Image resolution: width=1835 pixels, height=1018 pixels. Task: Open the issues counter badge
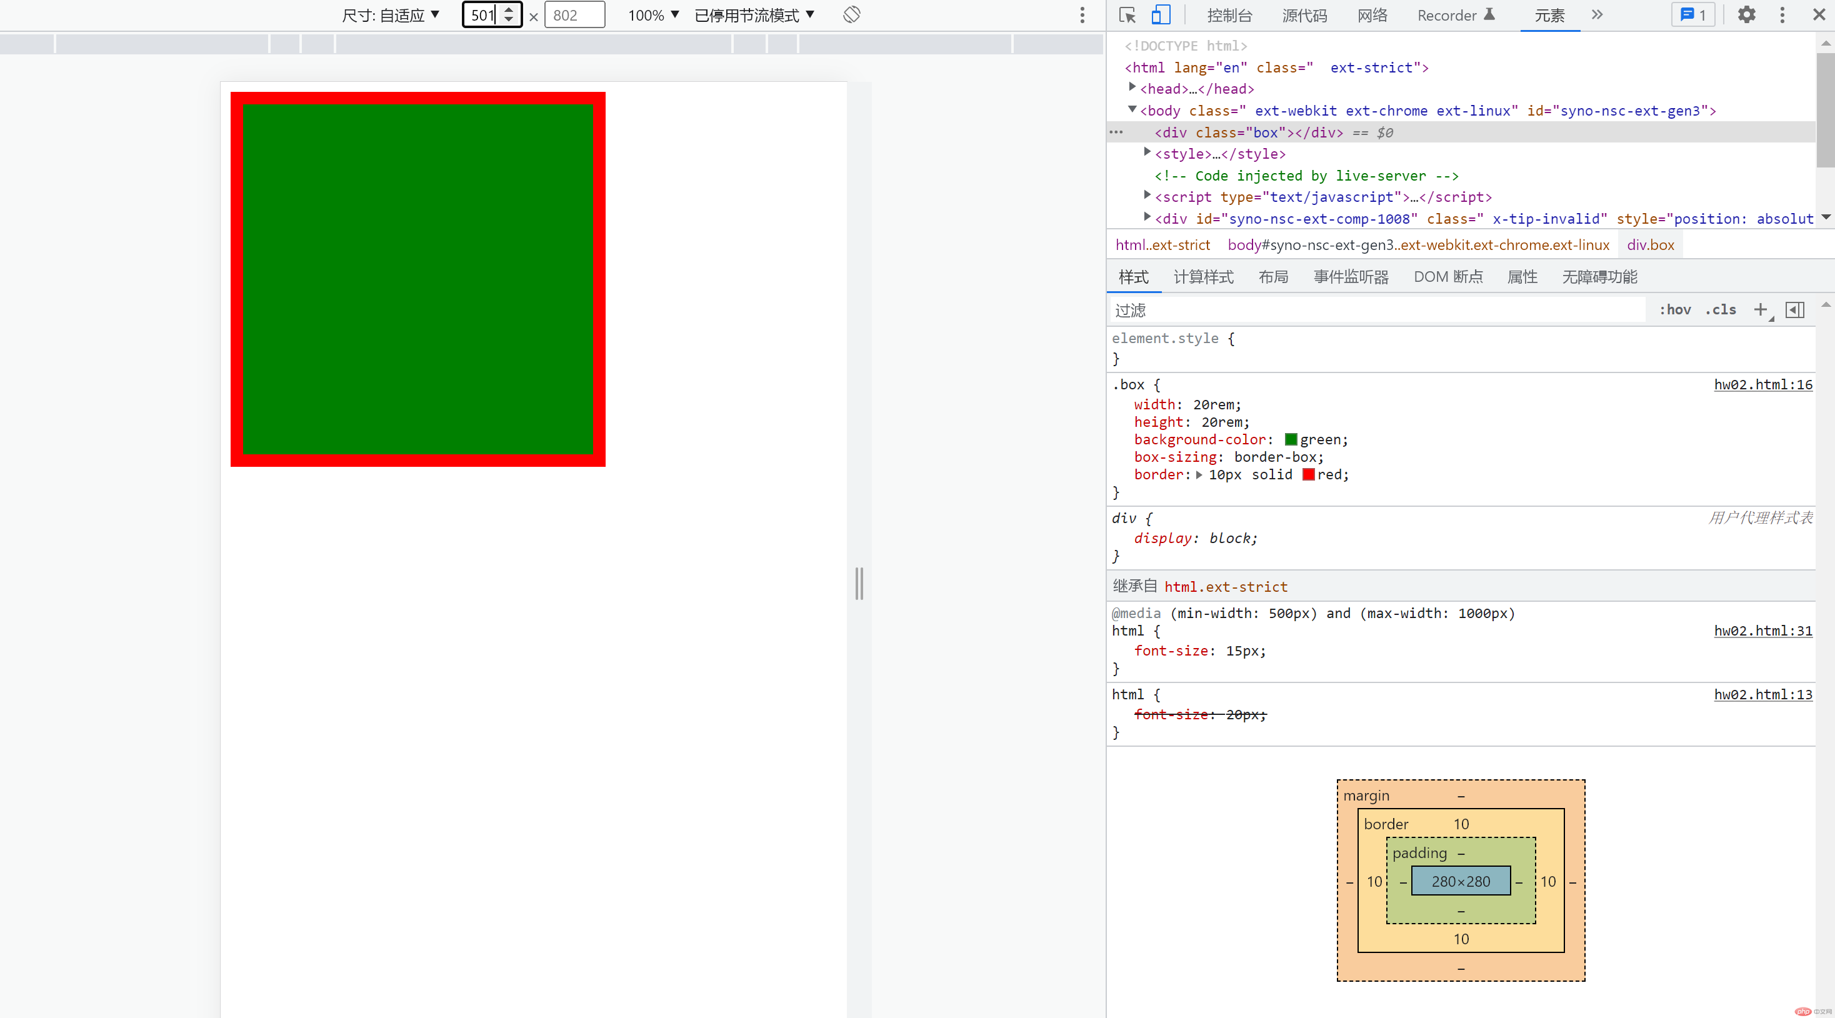coord(1693,15)
